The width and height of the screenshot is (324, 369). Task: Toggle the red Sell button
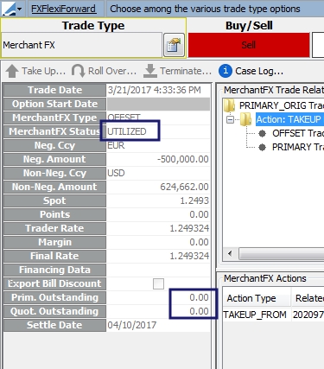click(x=249, y=45)
